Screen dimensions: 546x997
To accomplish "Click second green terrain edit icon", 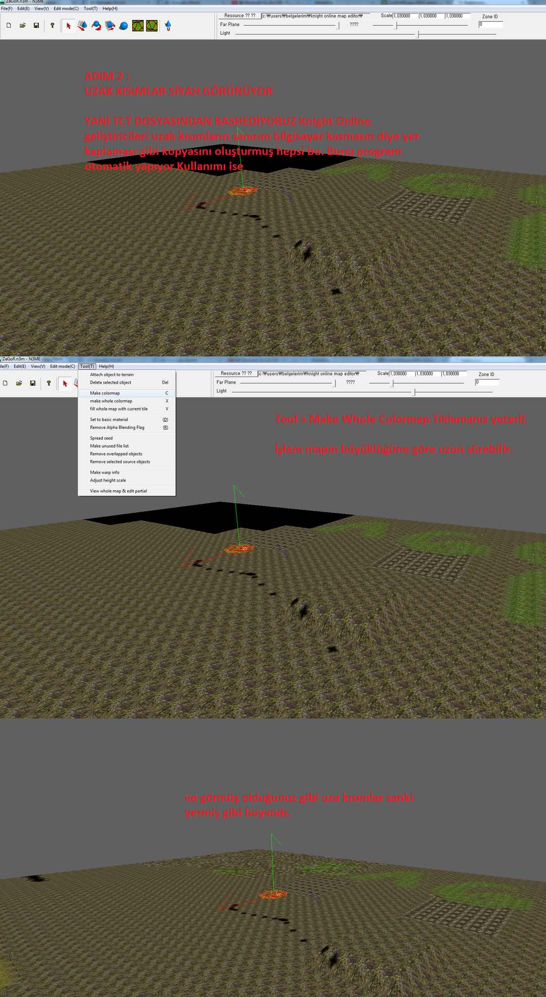I will click(152, 25).
